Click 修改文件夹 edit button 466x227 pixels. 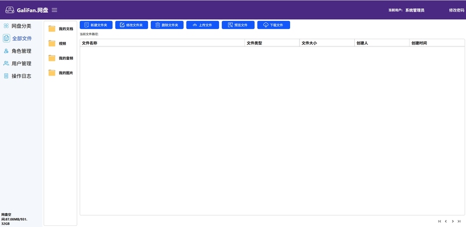click(132, 25)
